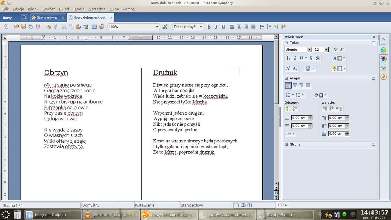Choose the text highlight color swatch
The width and height of the screenshot is (391, 220).
pyautogui.click(x=339, y=68)
